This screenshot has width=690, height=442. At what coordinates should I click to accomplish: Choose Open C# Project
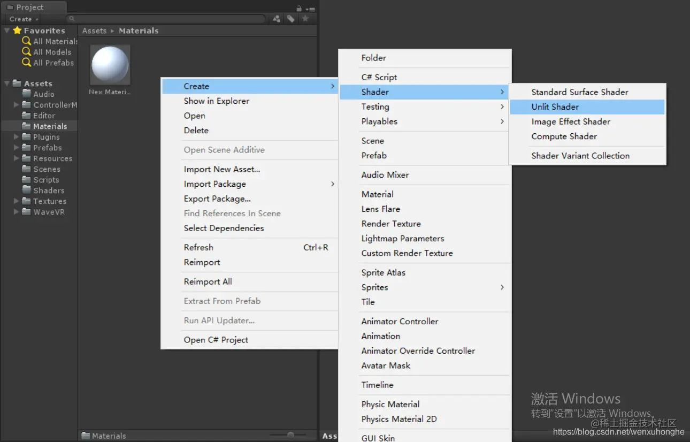(x=250, y=340)
